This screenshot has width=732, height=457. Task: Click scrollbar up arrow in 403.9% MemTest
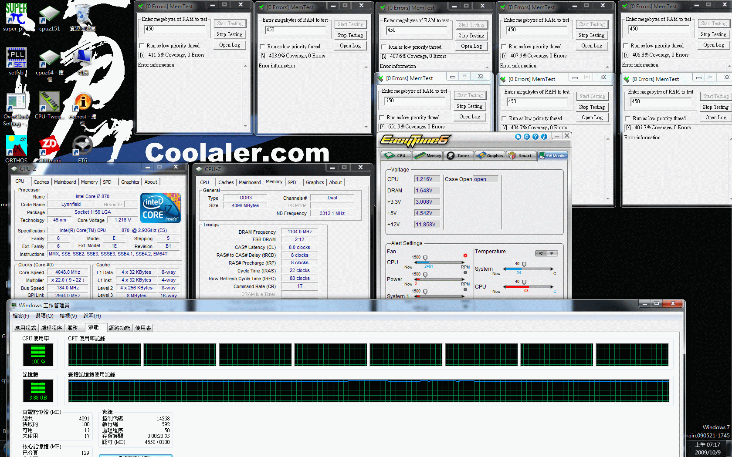point(366,67)
